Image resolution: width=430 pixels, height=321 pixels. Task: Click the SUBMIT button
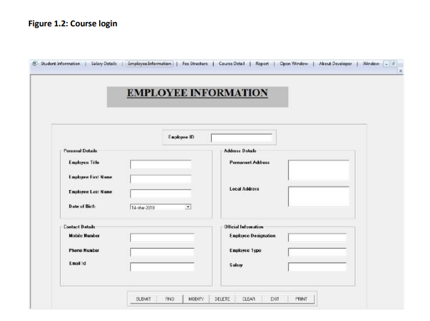pyautogui.click(x=144, y=299)
